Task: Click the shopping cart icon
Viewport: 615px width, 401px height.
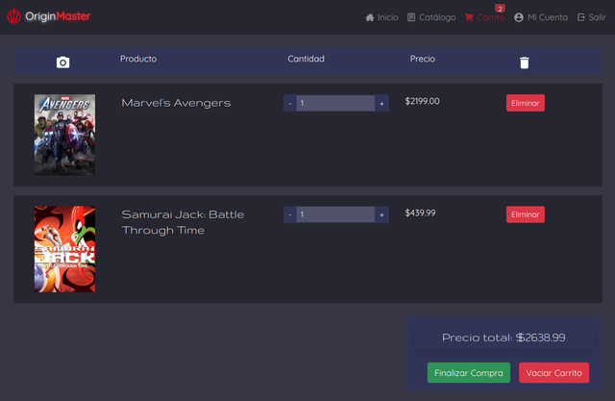Action: click(469, 17)
